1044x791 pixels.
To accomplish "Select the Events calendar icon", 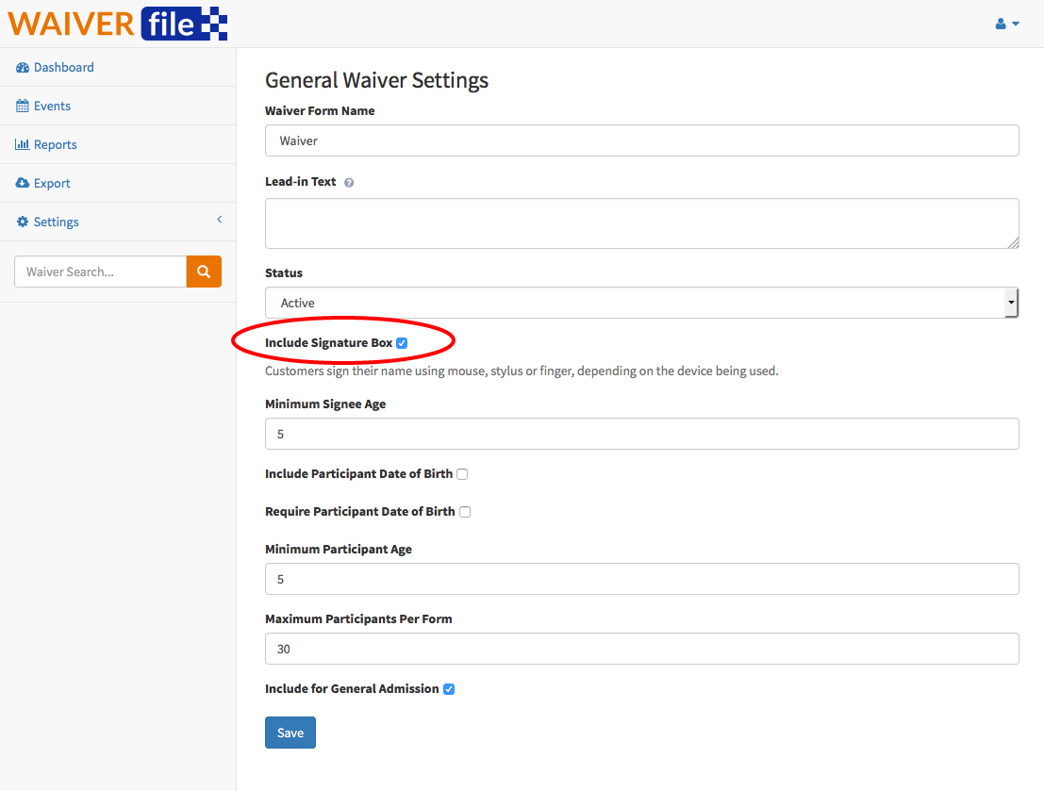I will point(22,106).
